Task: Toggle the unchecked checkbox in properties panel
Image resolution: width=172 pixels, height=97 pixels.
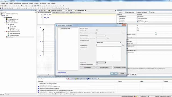Action: pyautogui.click(x=156, y=33)
